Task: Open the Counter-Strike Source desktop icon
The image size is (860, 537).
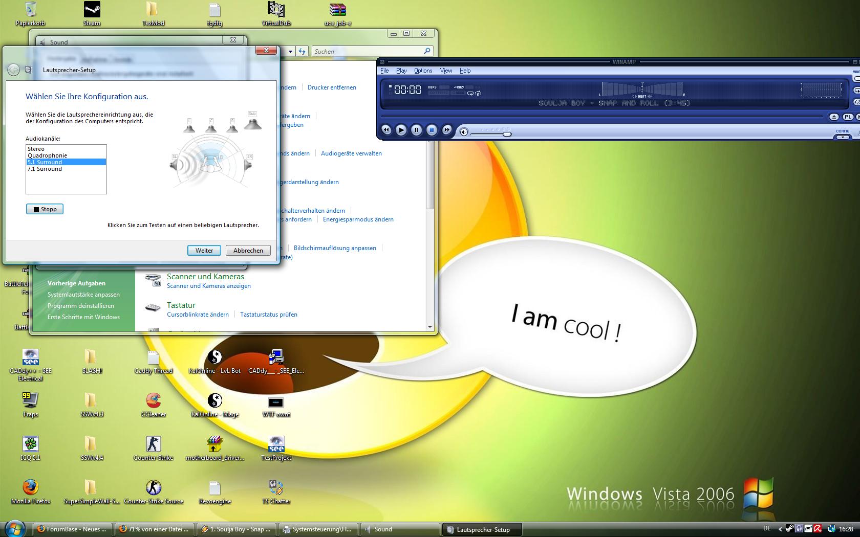Action: click(154, 491)
